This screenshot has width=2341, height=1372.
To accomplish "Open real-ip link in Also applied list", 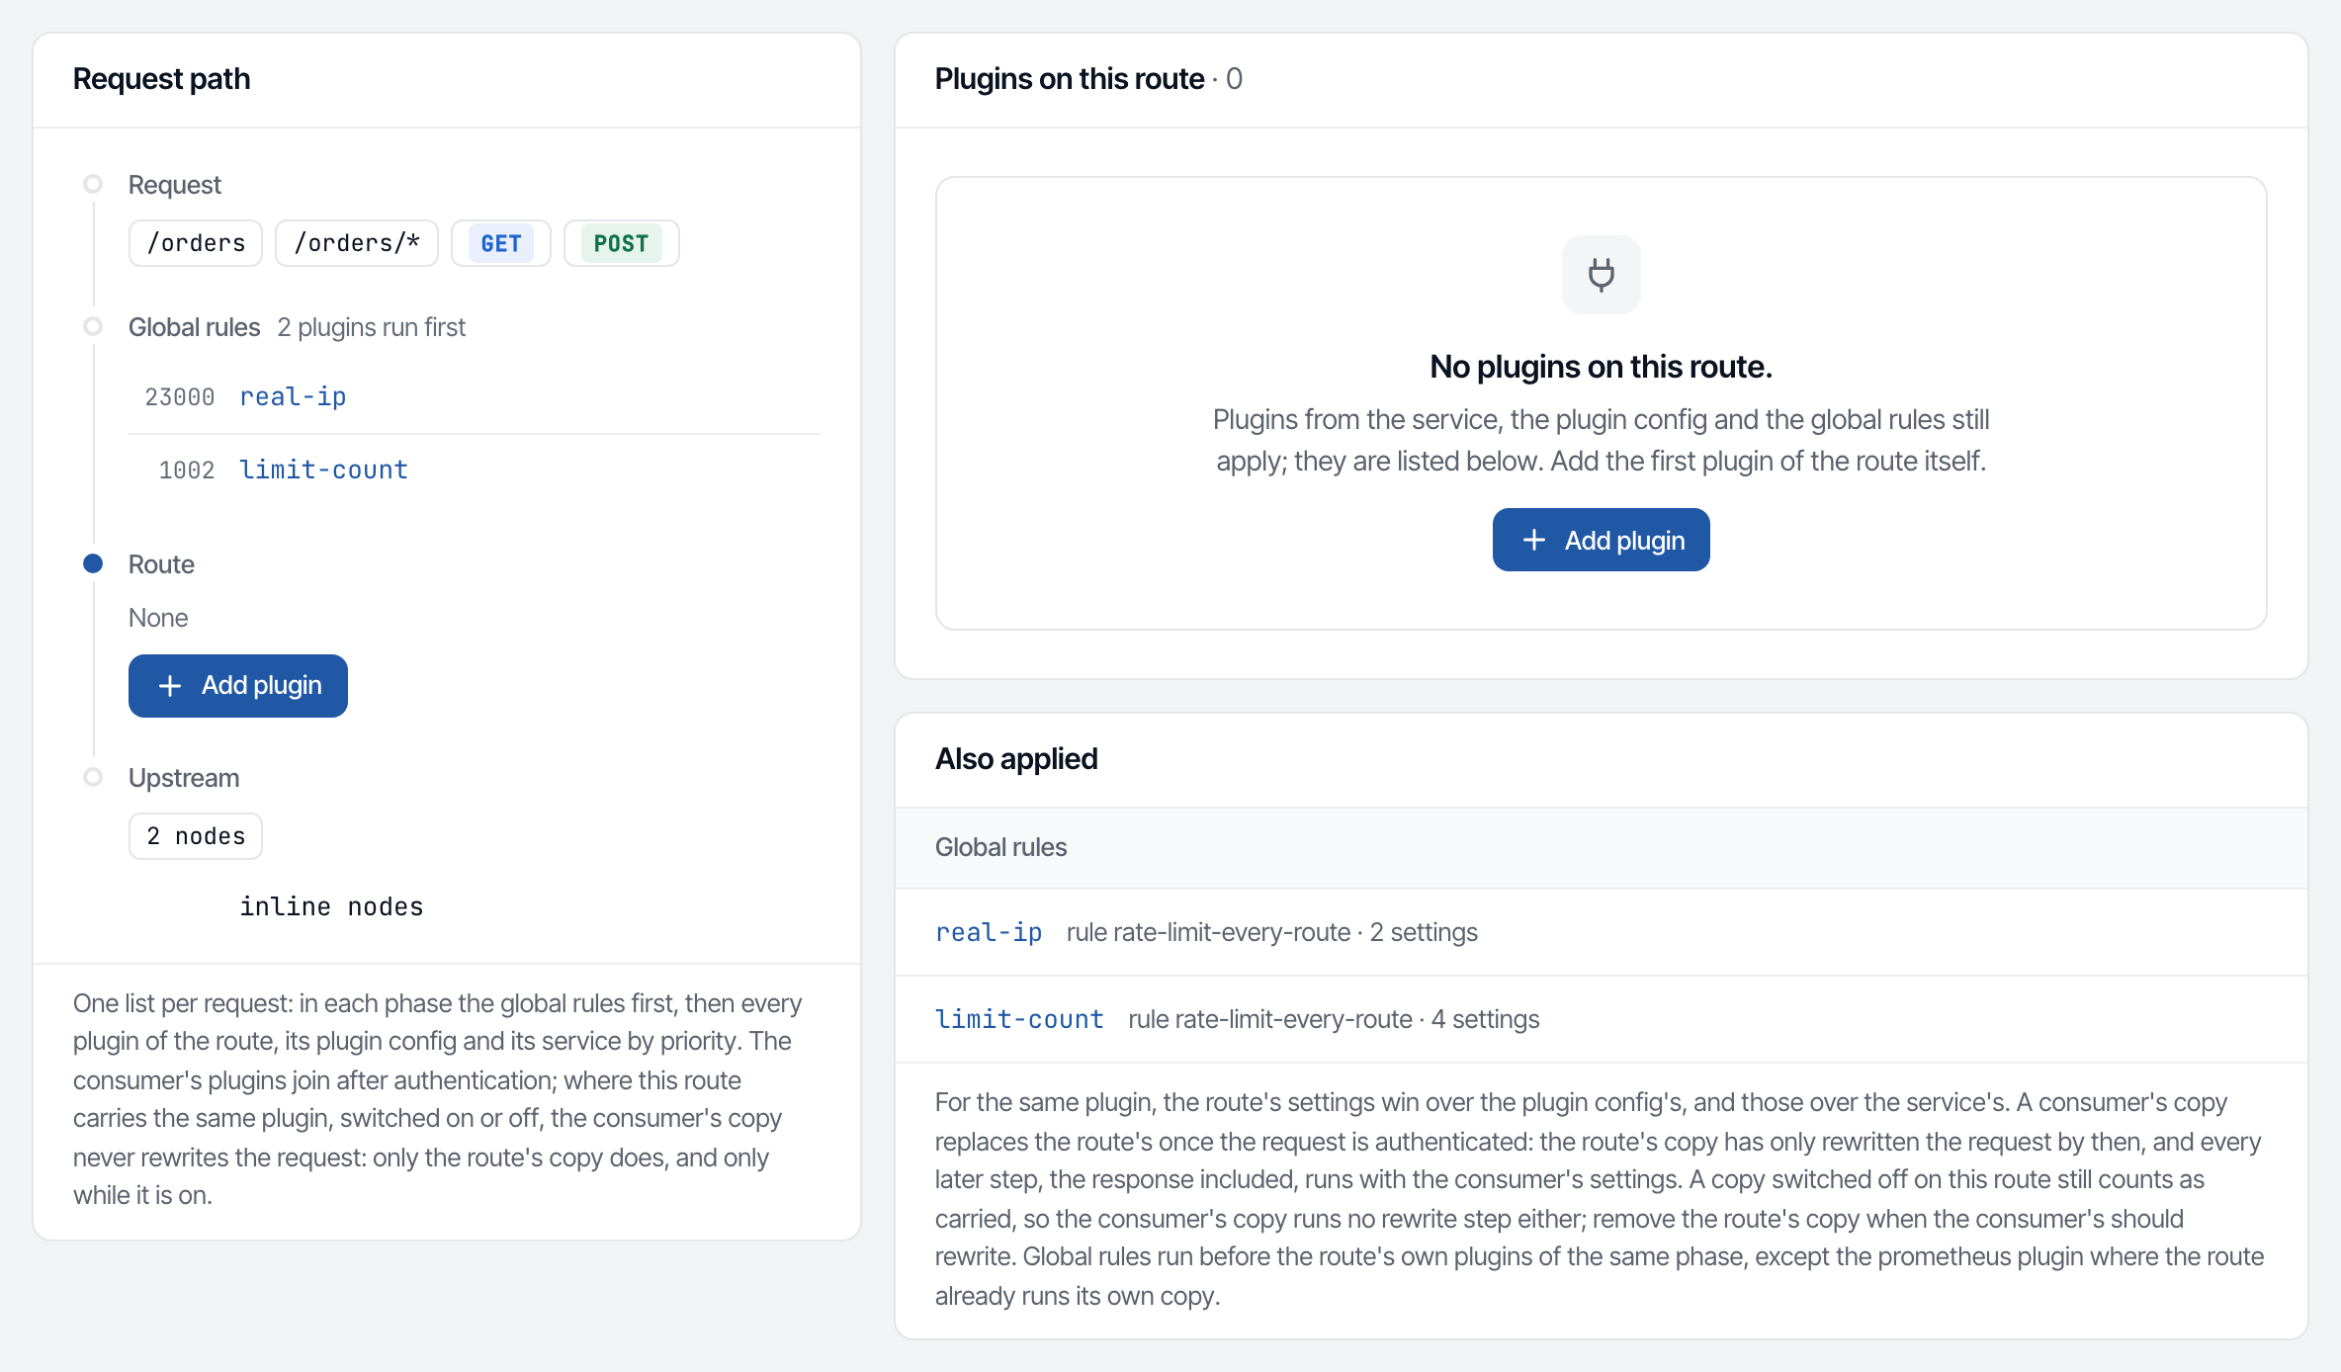I will coord(989,933).
